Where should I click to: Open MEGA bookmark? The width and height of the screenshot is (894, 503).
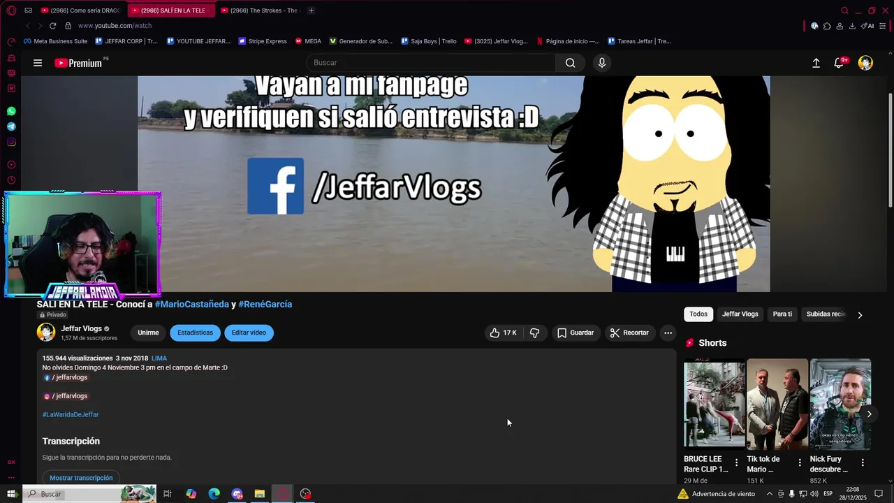pyautogui.click(x=308, y=41)
